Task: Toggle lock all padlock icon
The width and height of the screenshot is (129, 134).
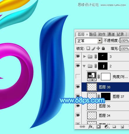Action: click(103, 48)
